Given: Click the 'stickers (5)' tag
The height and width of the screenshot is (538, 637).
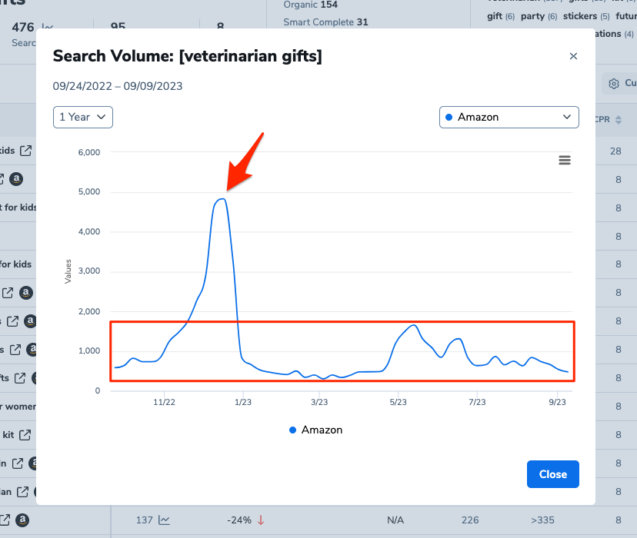Looking at the screenshot, I should pos(587,16).
